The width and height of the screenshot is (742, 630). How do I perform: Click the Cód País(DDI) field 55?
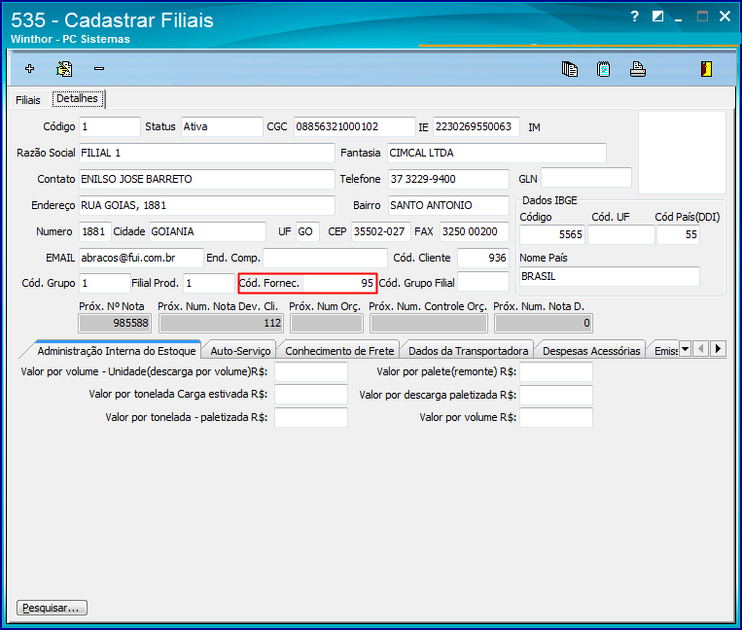[x=678, y=234]
